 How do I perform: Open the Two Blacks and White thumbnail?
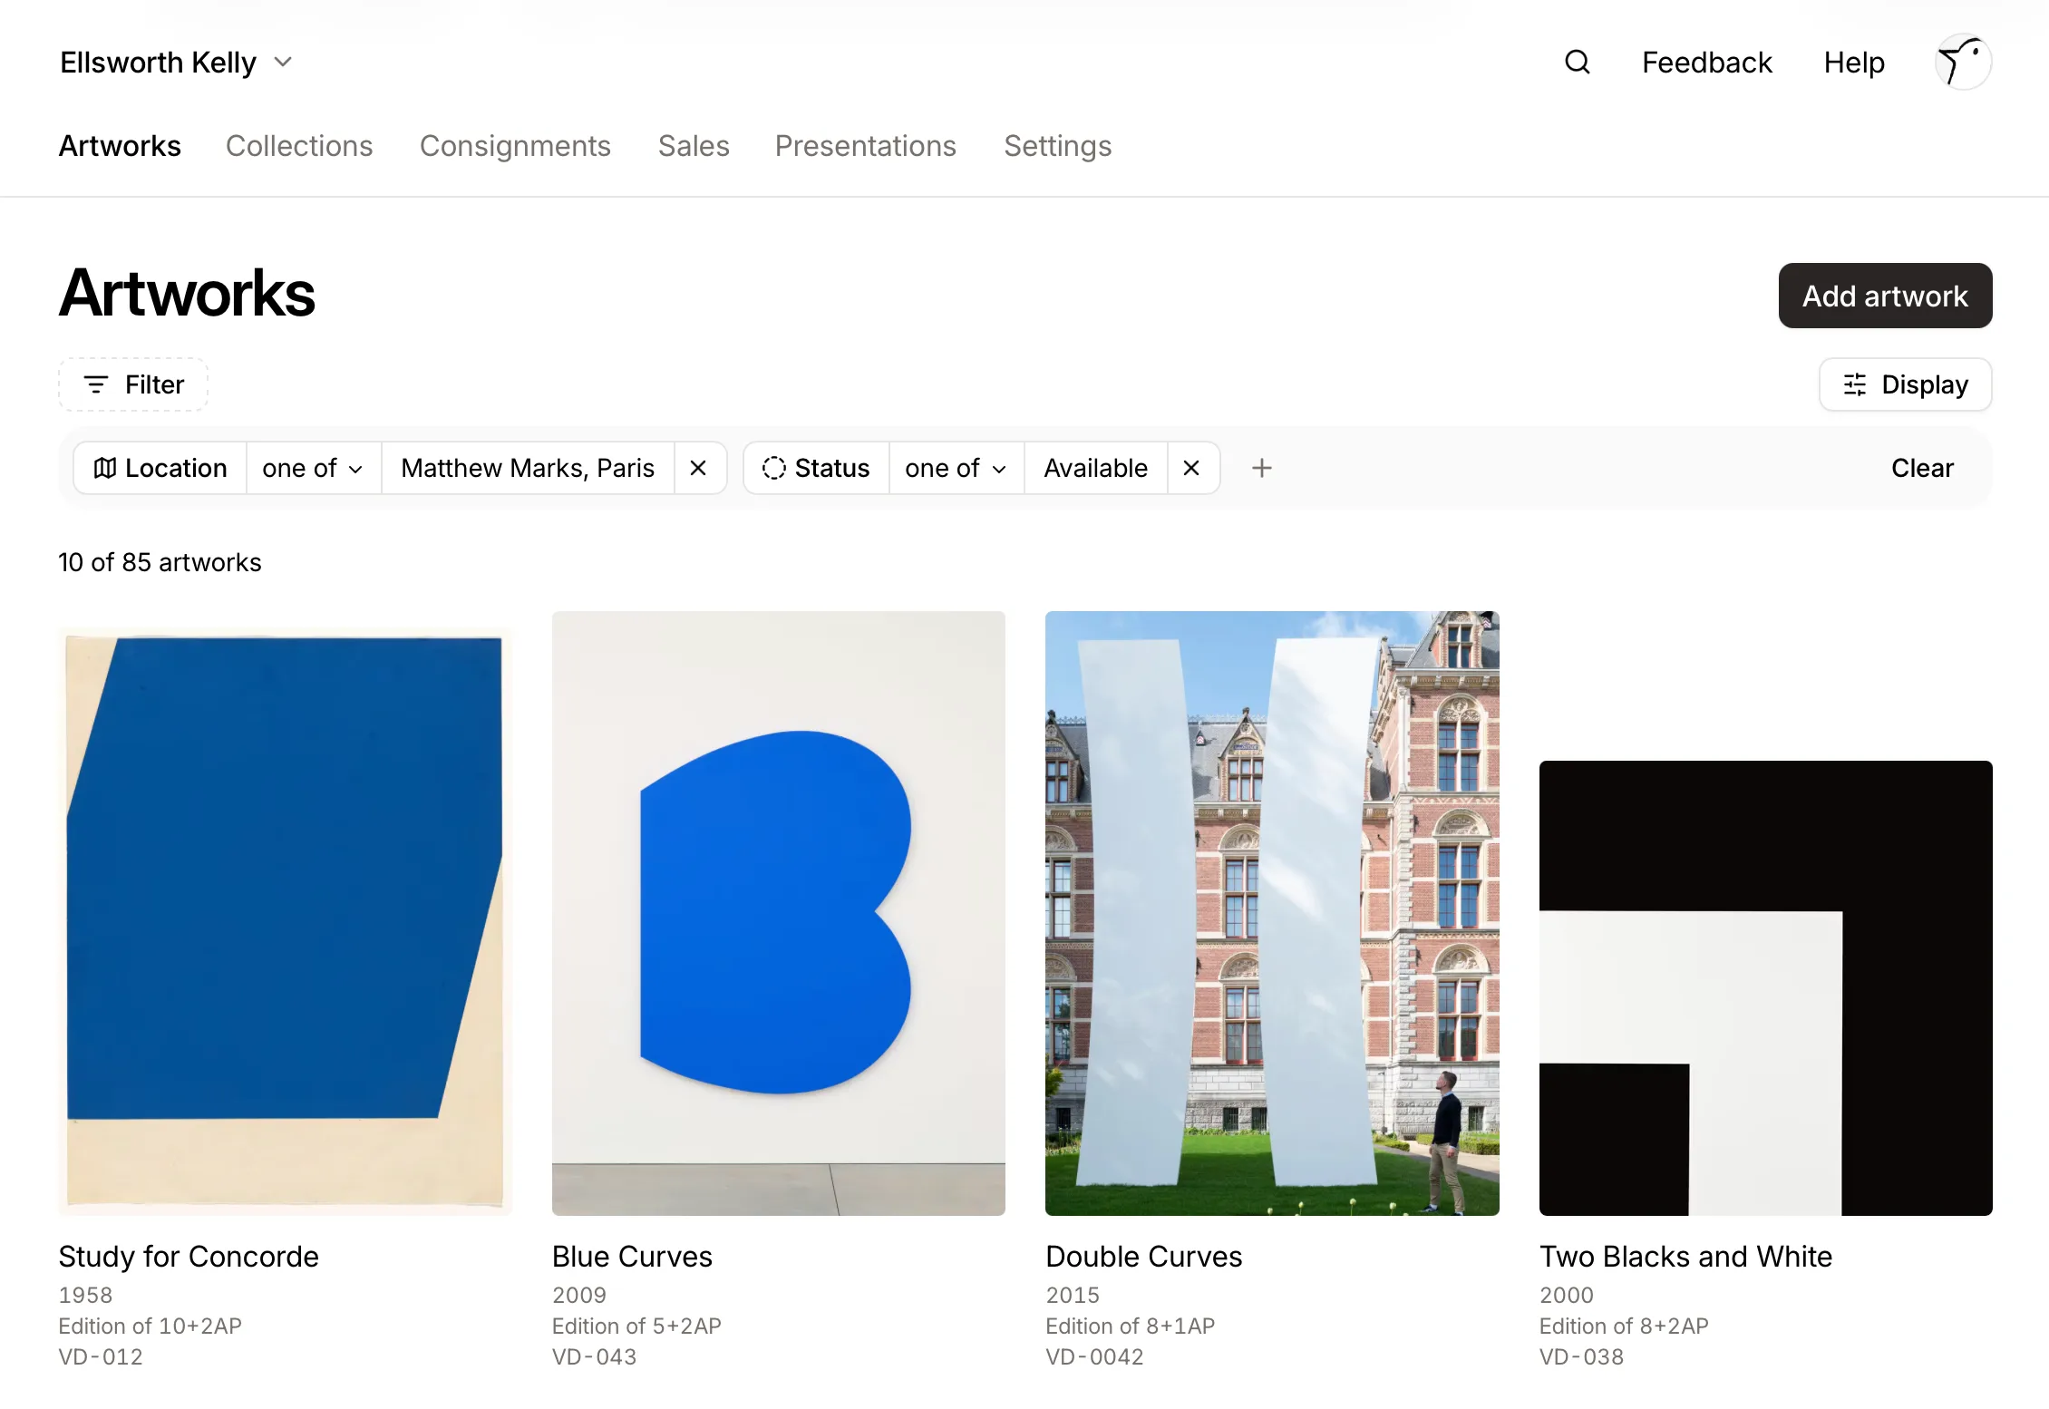[x=1765, y=988]
